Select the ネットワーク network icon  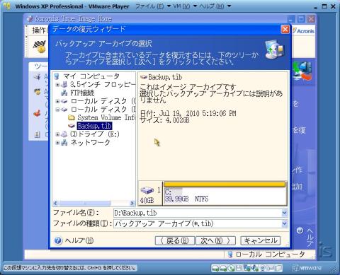pos(64,143)
